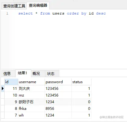The image size is (127, 122).
Task: Select the id cell with value 7
Action: tap(11, 115)
